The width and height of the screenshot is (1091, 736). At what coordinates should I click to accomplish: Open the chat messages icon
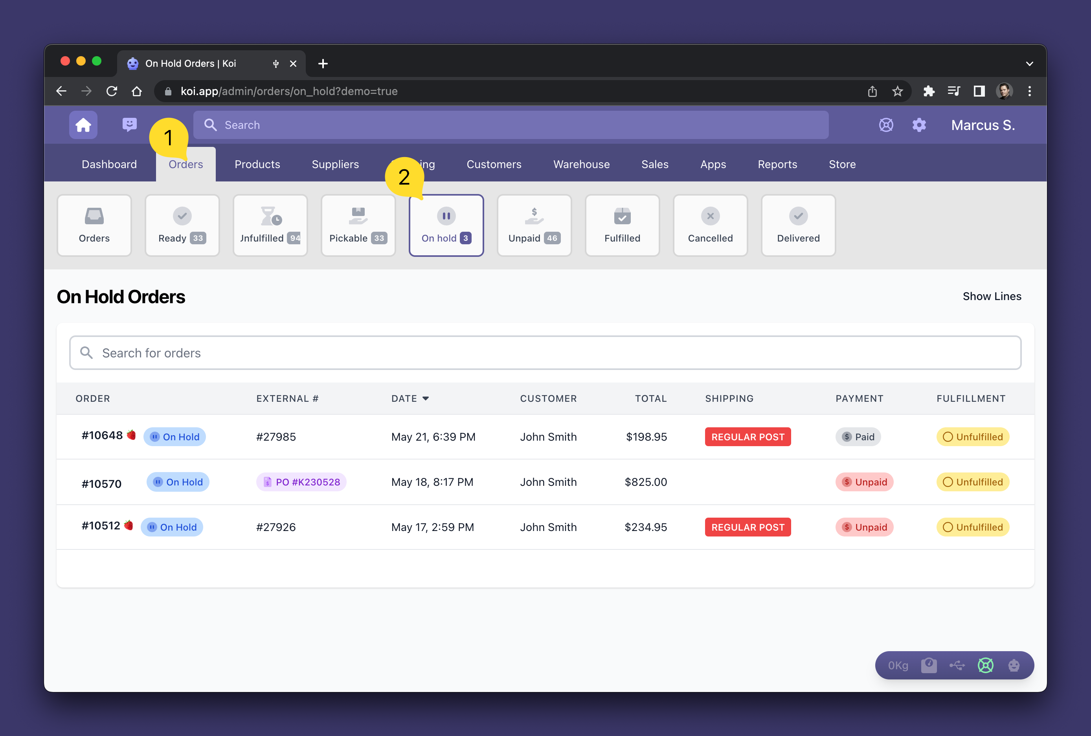pyautogui.click(x=129, y=124)
